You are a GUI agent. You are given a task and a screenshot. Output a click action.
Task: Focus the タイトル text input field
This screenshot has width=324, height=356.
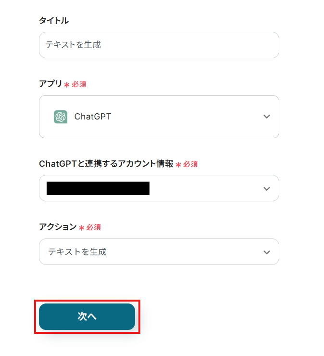(159, 45)
